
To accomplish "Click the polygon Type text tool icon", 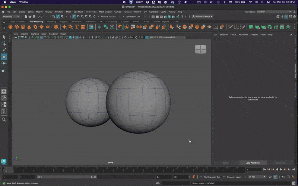I will 77,27.
